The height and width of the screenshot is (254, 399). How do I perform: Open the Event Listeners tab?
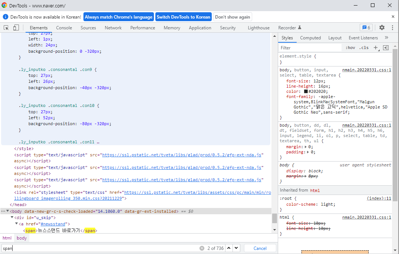point(363,38)
